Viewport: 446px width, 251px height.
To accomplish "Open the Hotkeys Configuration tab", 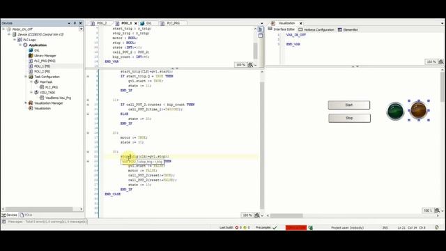I will (x=316, y=29).
